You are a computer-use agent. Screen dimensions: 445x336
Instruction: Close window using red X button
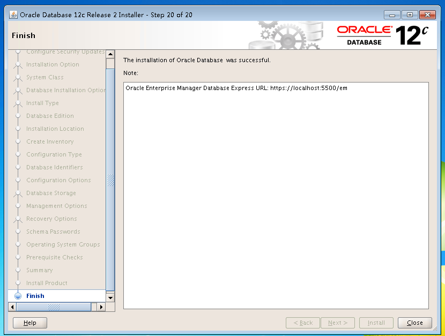click(x=427, y=15)
